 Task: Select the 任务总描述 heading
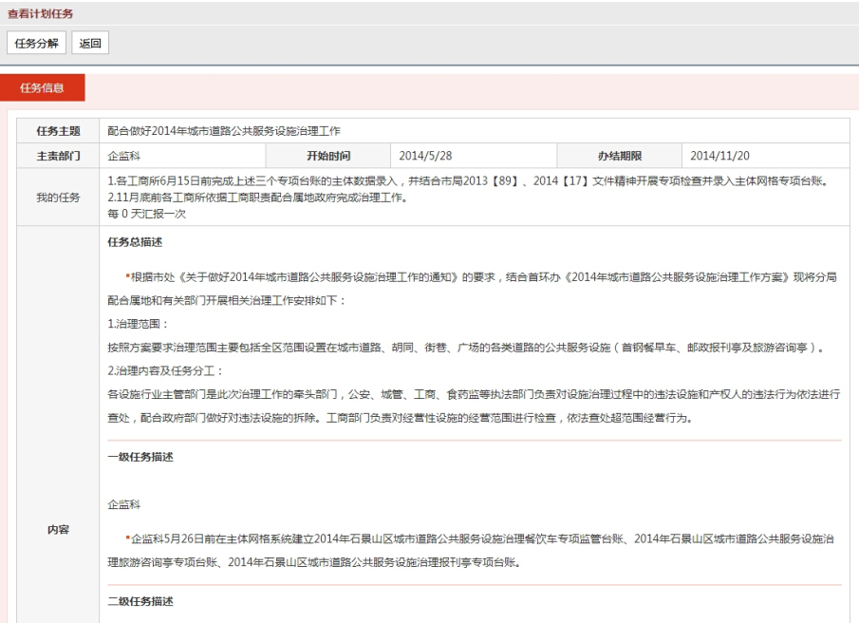(x=134, y=242)
